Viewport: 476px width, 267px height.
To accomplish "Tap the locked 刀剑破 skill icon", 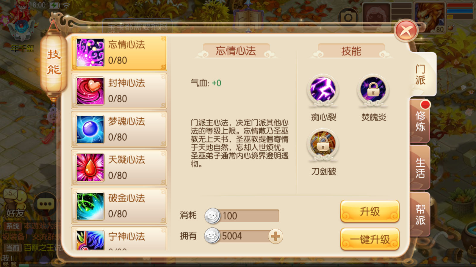I will click(323, 144).
